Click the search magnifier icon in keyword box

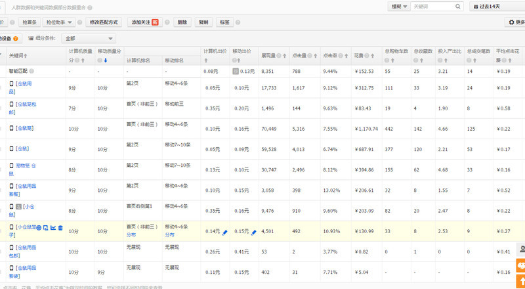point(457,7)
